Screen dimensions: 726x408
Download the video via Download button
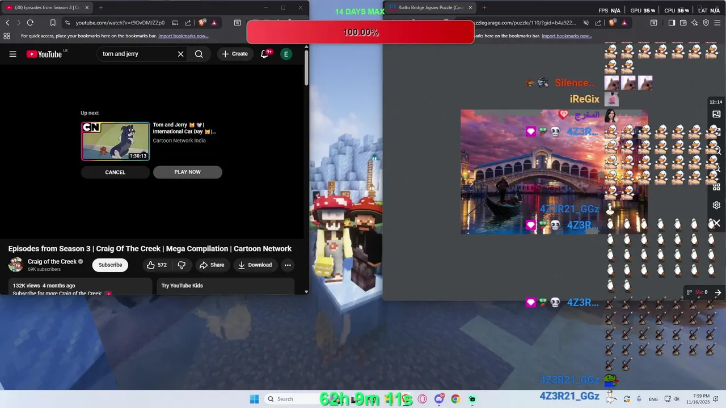[x=255, y=265]
